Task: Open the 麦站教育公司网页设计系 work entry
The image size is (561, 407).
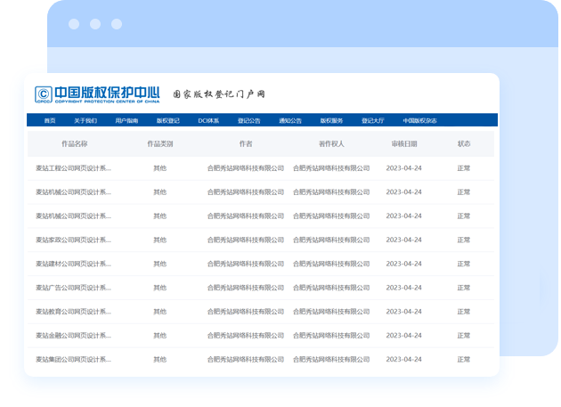Action: pyautogui.click(x=74, y=312)
